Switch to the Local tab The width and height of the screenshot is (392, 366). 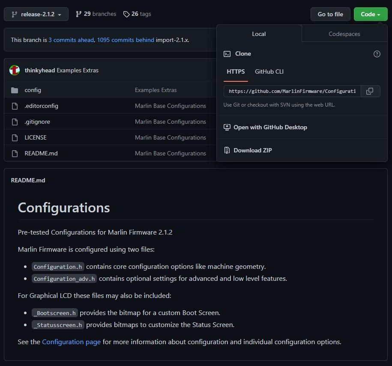pyautogui.click(x=259, y=34)
